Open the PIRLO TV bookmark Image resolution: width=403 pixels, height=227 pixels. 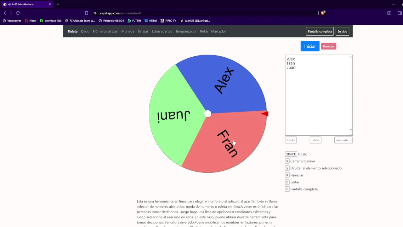point(168,21)
